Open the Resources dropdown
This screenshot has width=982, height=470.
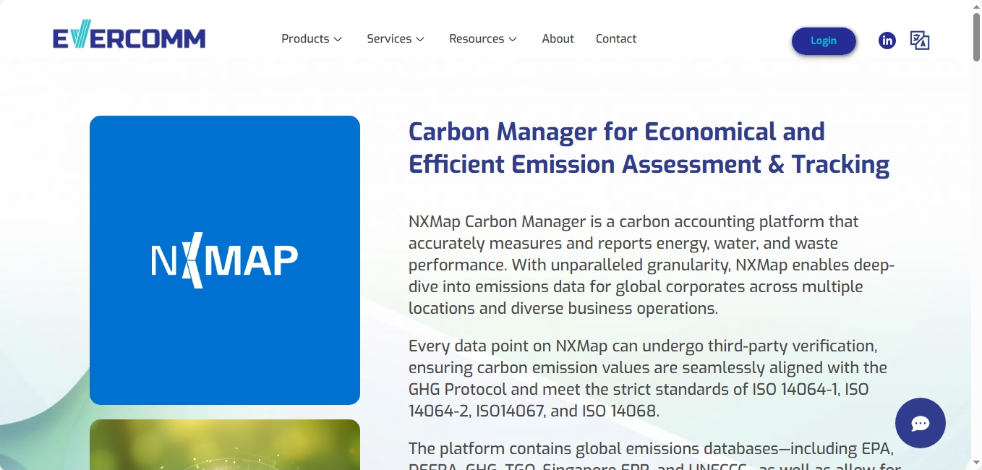477,38
